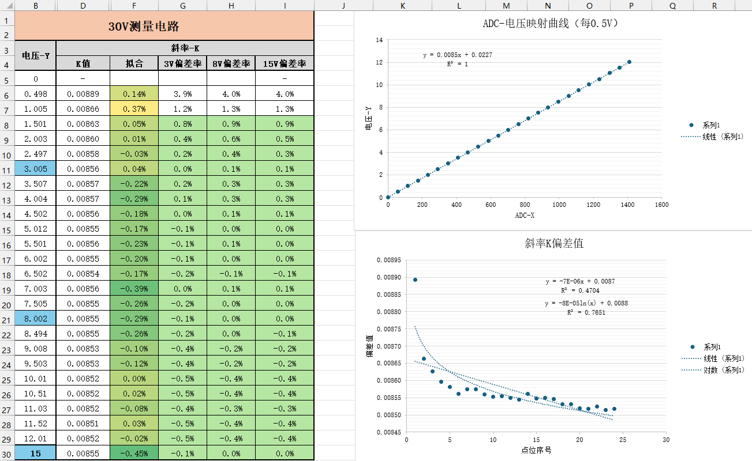Image resolution: width=752 pixels, height=461 pixels.
Task: Select the 拟合 heading cell
Action: tap(134, 63)
